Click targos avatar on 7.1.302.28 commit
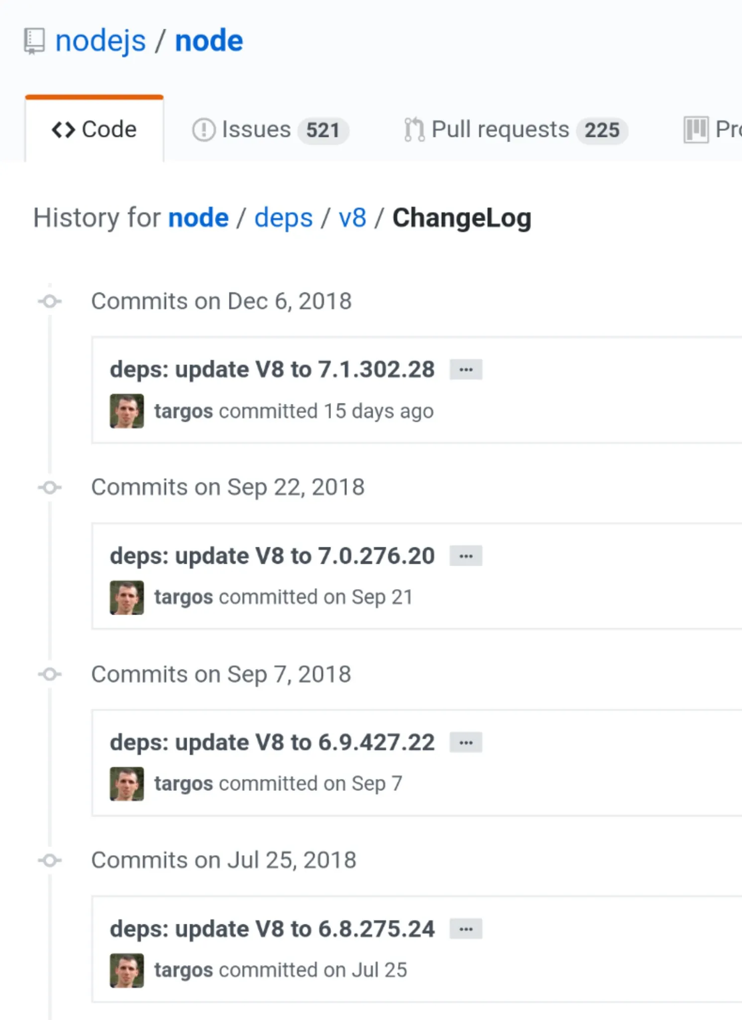Viewport: 742px width, 1020px height. click(127, 411)
